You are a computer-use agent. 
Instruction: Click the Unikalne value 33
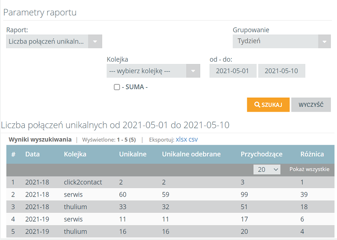[x=123, y=207]
